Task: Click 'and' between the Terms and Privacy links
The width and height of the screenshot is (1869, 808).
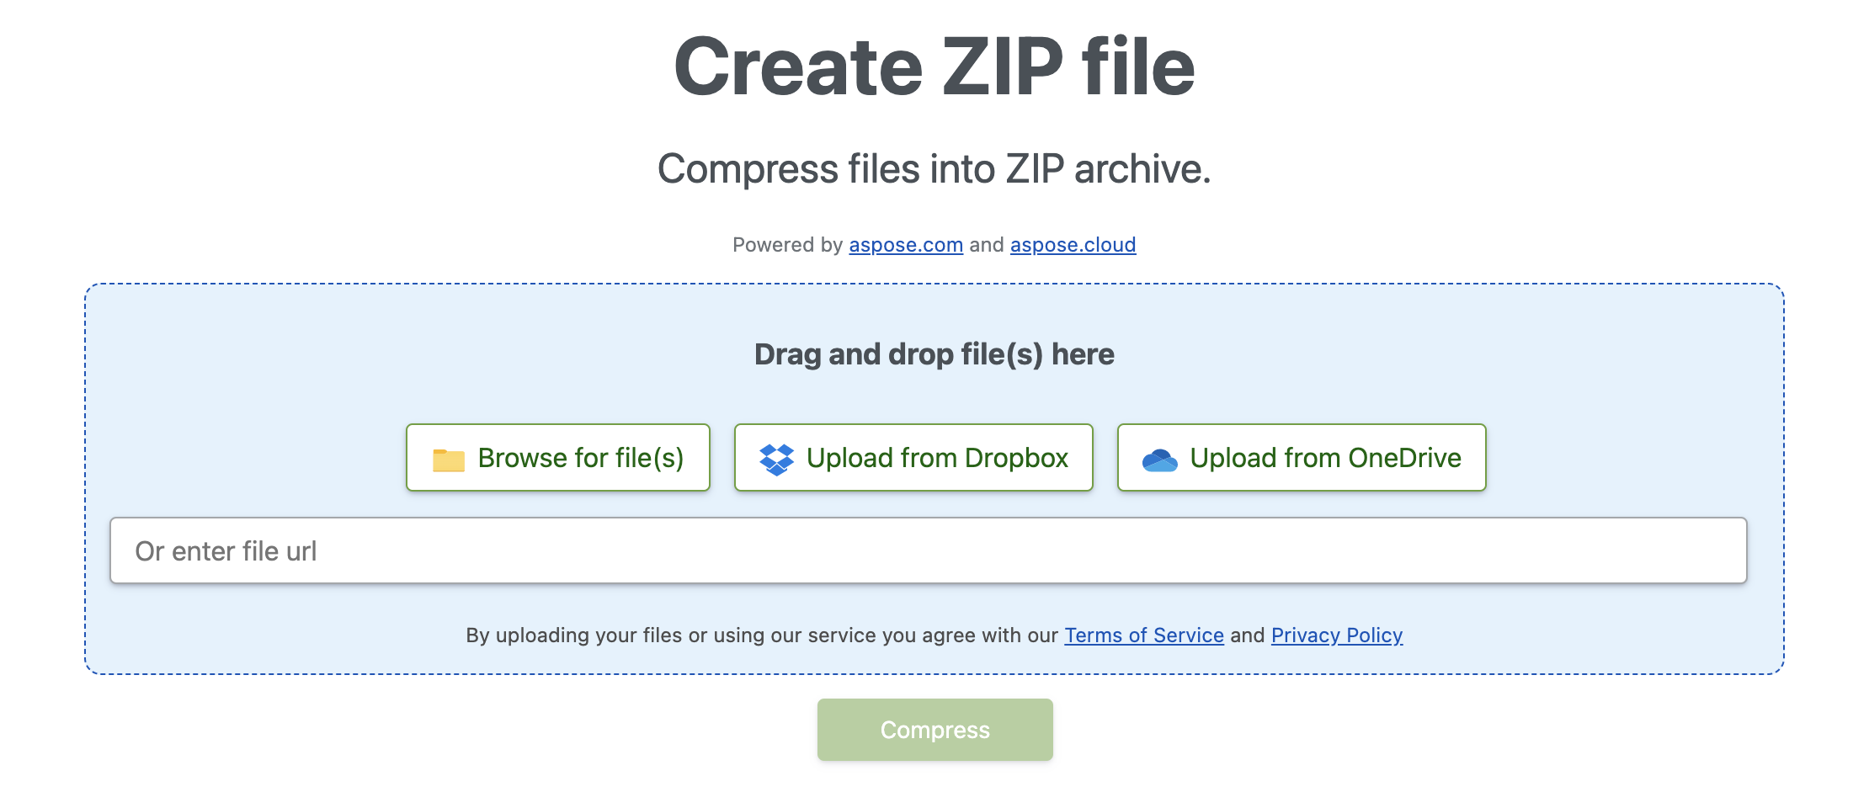Action: [x=1247, y=635]
